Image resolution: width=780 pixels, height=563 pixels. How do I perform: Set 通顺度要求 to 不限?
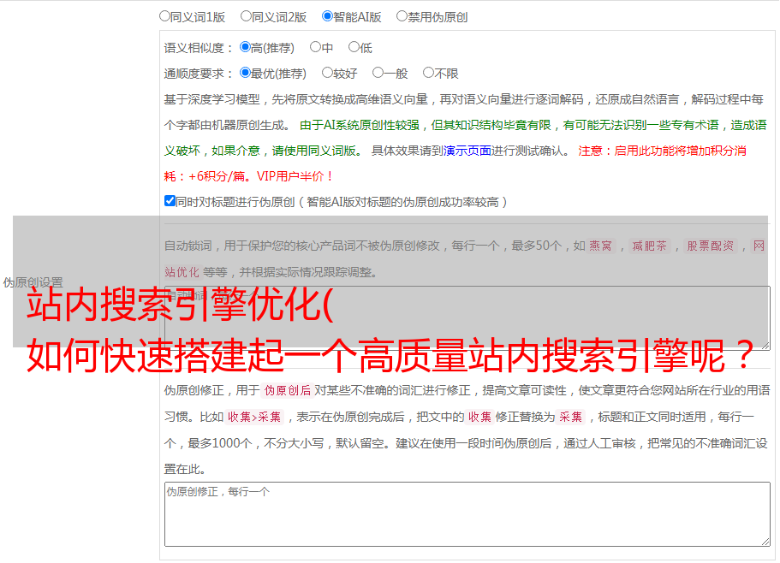(428, 73)
